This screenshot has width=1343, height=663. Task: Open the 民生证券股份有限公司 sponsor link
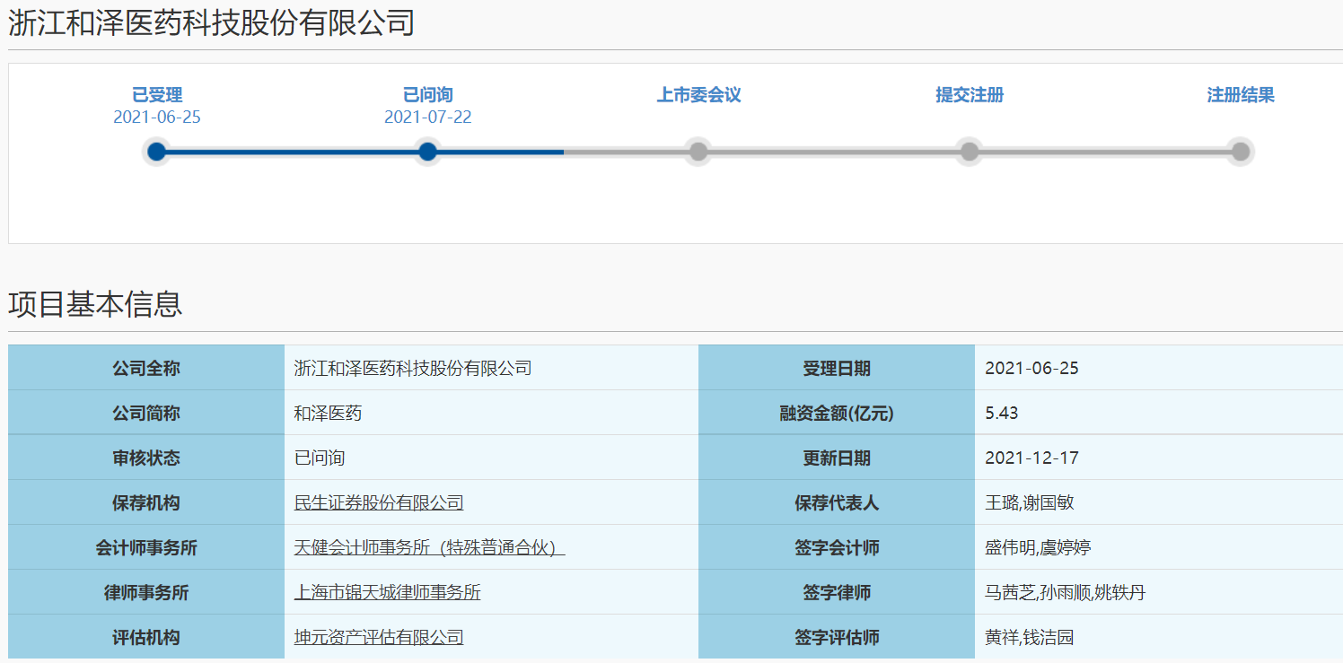[379, 503]
